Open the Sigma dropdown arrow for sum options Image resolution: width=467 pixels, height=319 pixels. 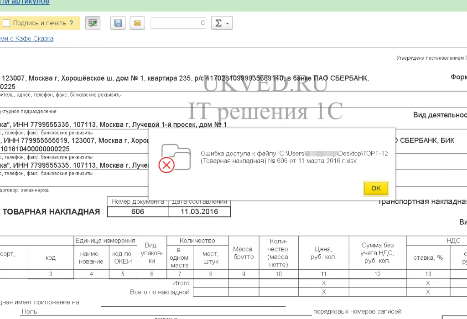pos(227,23)
